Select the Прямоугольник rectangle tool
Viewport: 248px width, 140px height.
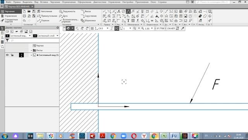[47, 16]
